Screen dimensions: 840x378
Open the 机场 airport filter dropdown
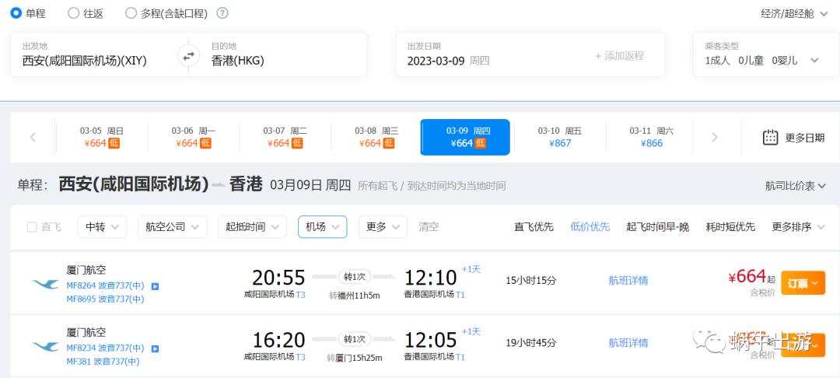click(323, 227)
